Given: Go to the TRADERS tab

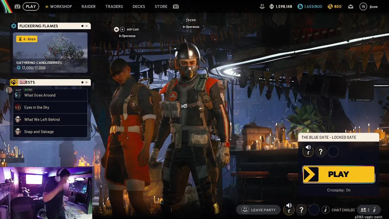Looking at the screenshot, I should [x=114, y=6].
